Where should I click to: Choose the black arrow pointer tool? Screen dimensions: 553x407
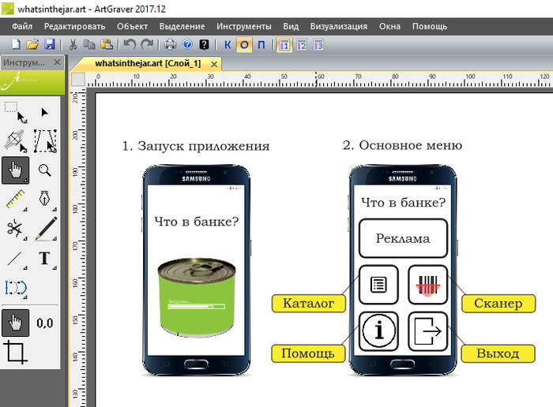coord(44,112)
